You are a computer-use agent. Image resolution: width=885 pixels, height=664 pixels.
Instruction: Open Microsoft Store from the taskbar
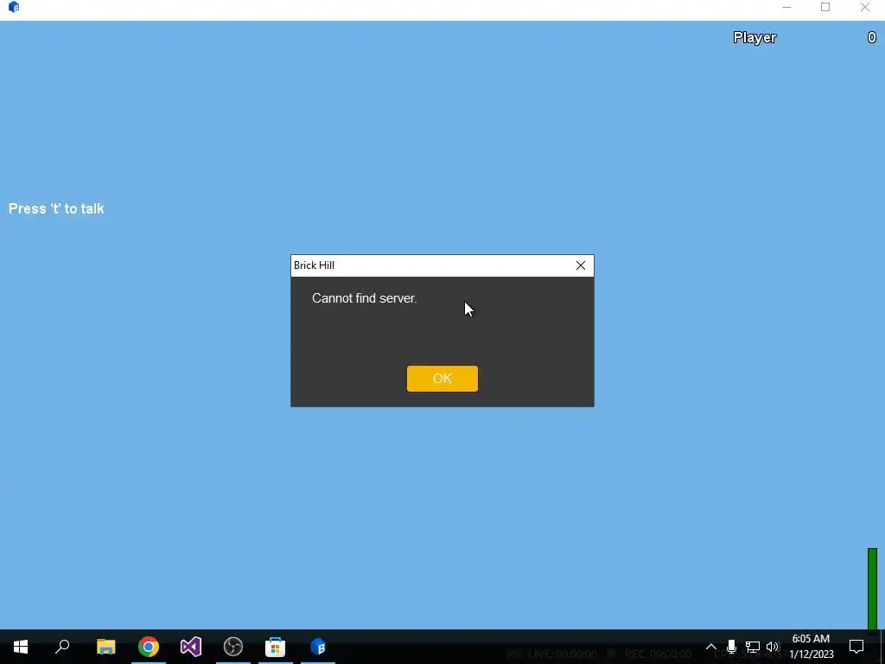click(276, 647)
